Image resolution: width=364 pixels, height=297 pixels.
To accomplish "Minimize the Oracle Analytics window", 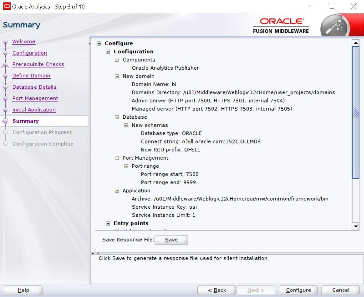I will pos(311,6).
